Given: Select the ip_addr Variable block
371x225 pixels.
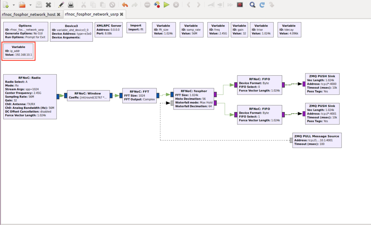Looking at the screenshot, I should coord(18,51).
